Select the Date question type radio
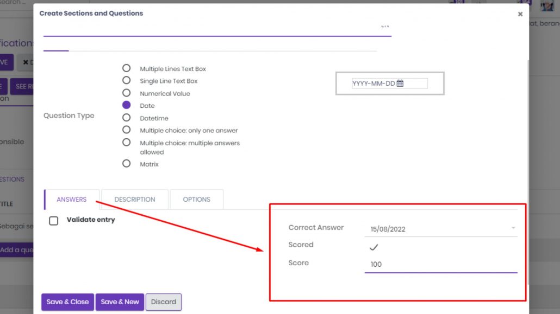This screenshot has height=314, width=560. click(x=127, y=105)
